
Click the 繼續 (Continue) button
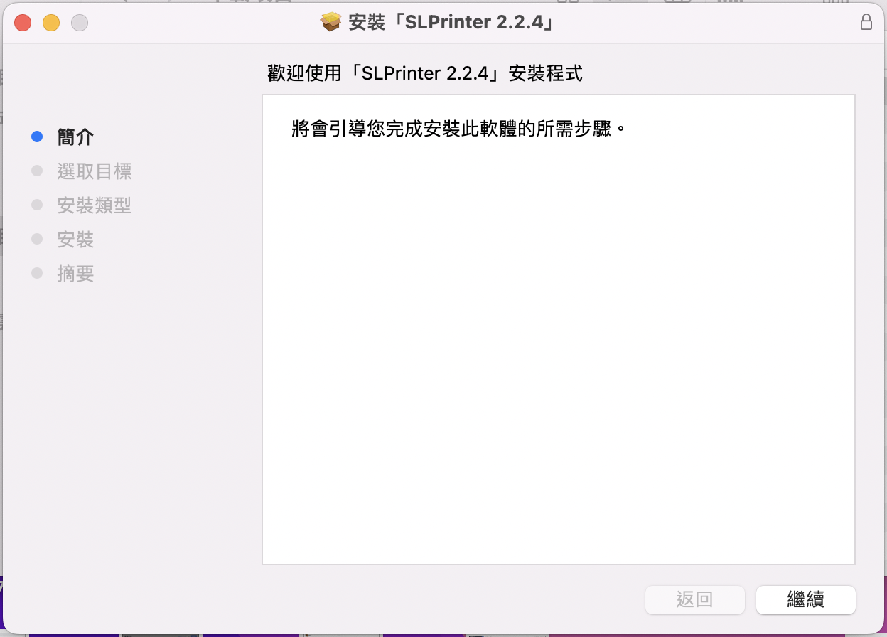coord(806,600)
